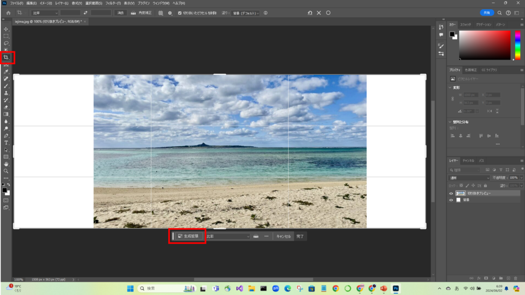Image resolution: width=525 pixels, height=295 pixels.
Task: Select the Move tool
Action: [x=6, y=29]
